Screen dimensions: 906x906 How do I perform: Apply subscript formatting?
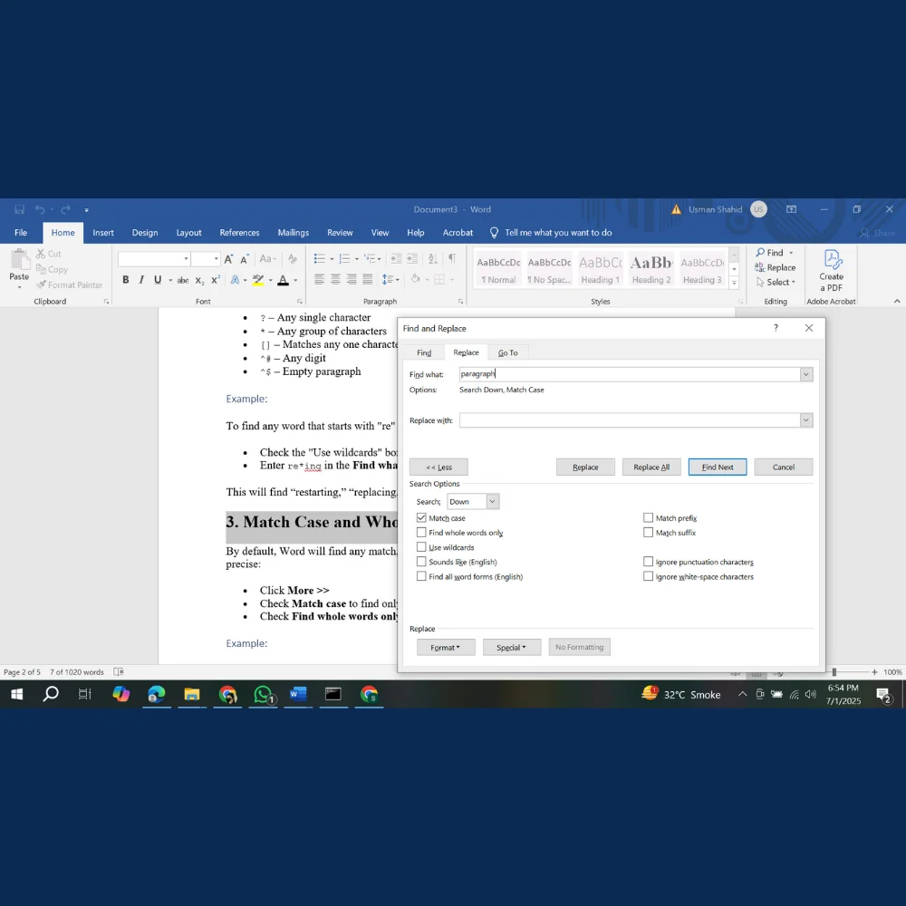pyautogui.click(x=199, y=280)
